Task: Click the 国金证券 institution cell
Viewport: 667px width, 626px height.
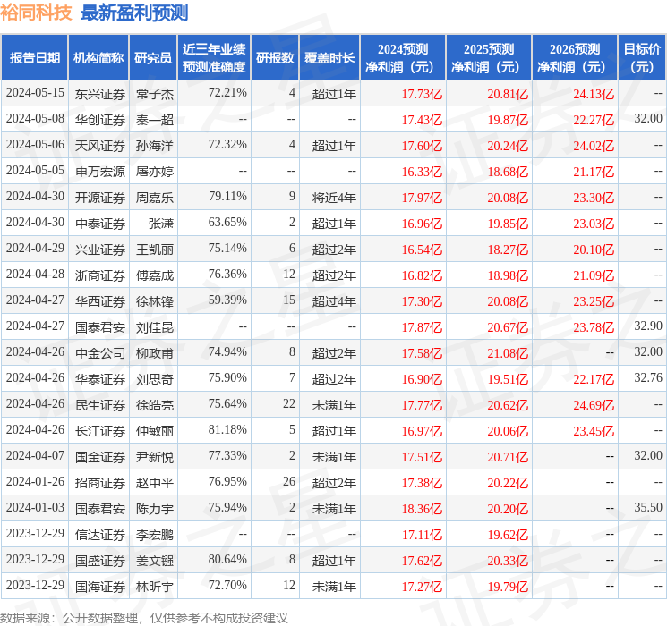Action: tap(100, 457)
